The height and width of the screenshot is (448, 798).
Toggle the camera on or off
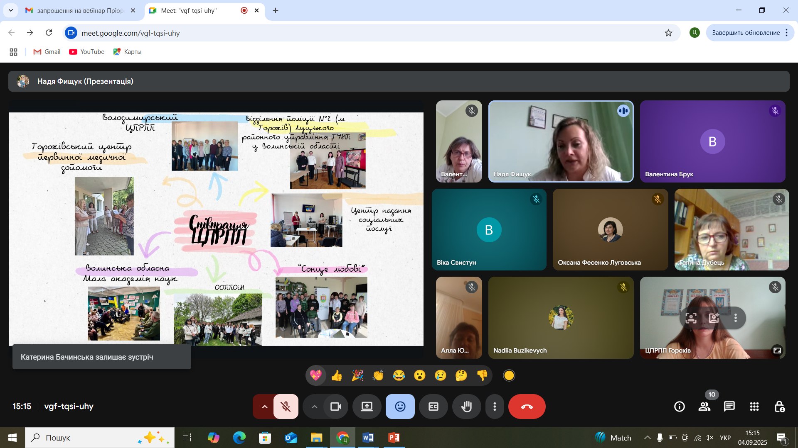[x=336, y=407]
